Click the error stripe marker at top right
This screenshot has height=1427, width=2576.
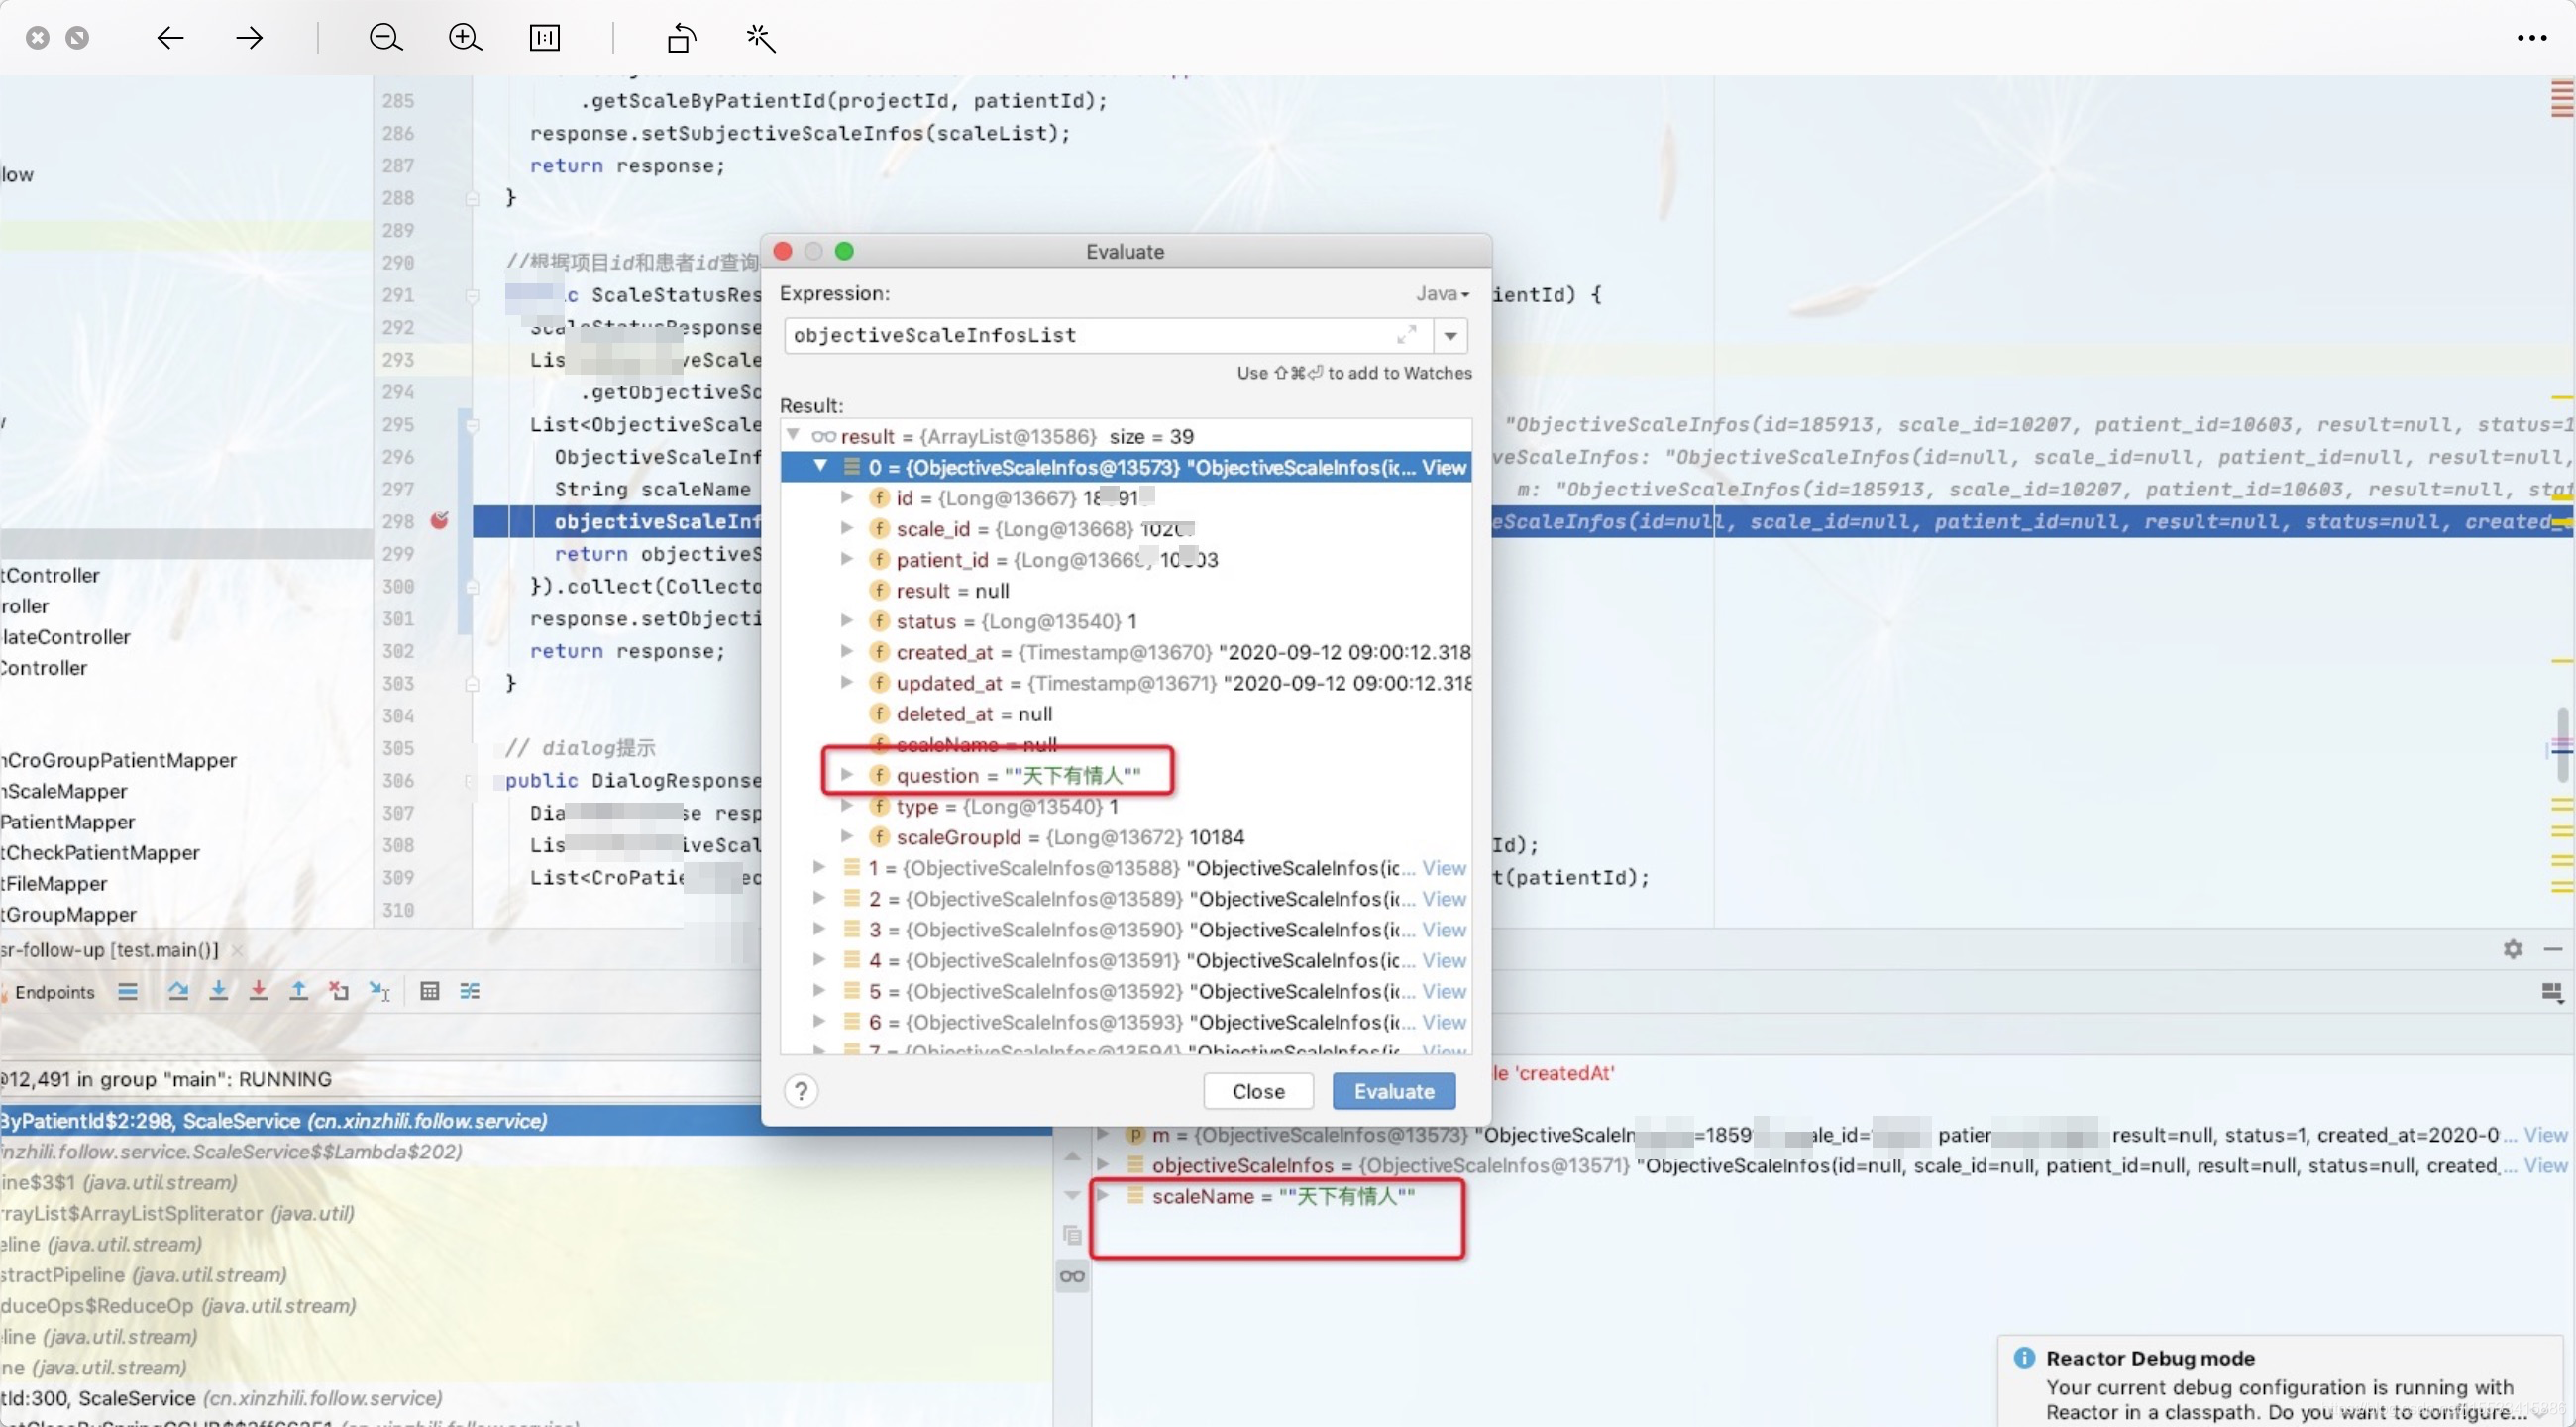2562,100
